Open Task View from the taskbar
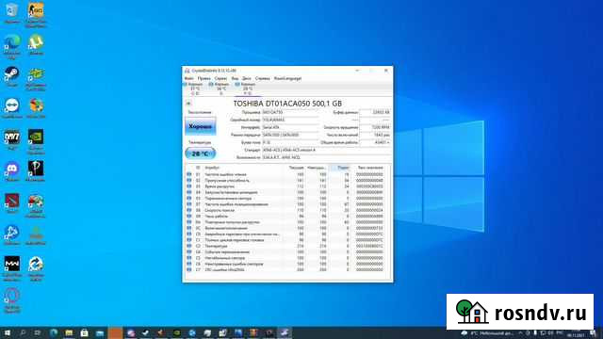Viewport: 603px width, 339px height. coord(38,332)
